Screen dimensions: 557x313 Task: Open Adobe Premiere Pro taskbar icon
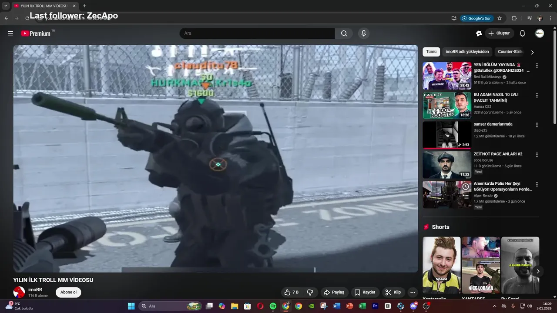[375, 306]
